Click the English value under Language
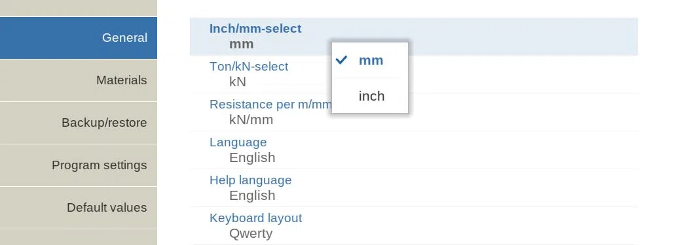Viewport: 681px width, 245px height. tap(252, 158)
